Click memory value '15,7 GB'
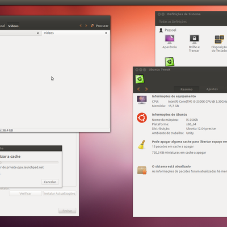The width and height of the screenshot is (227, 227). (x=174, y=106)
